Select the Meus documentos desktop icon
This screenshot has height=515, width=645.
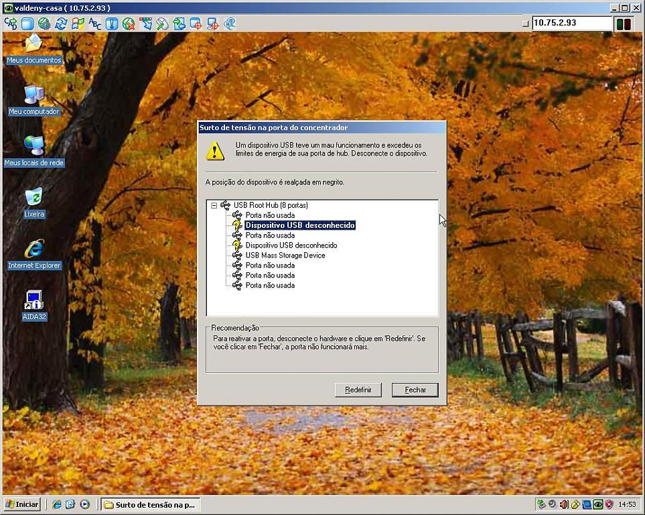tap(33, 48)
